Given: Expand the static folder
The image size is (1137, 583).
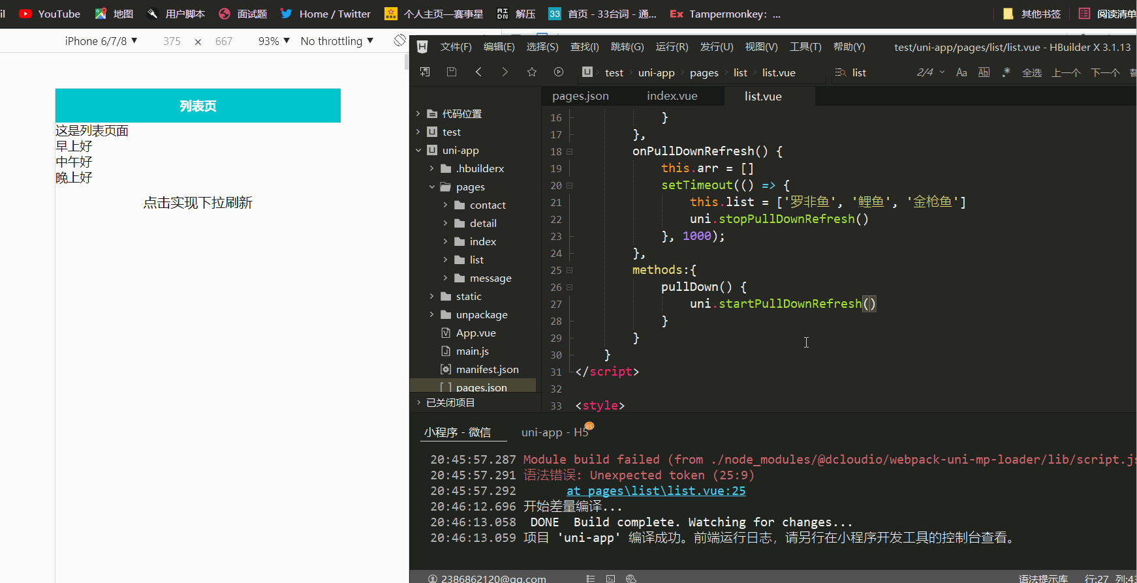Looking at the screenshot, I should pos(431,296).
